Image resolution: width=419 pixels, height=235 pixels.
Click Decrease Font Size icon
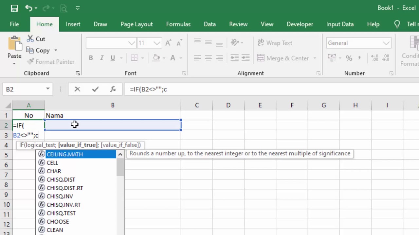[x=179, y=43]
